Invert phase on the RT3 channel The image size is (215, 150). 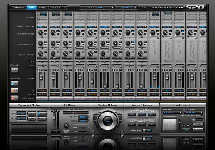pos(39,70)
